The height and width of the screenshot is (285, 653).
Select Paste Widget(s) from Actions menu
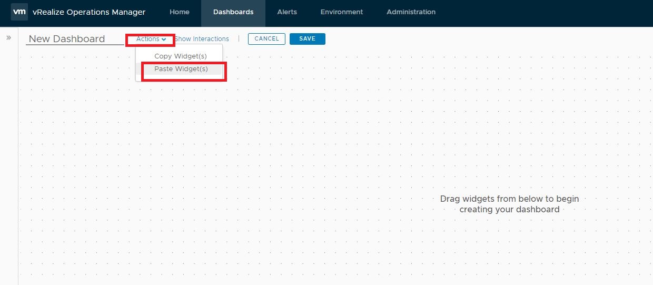(x=181, y=69)
